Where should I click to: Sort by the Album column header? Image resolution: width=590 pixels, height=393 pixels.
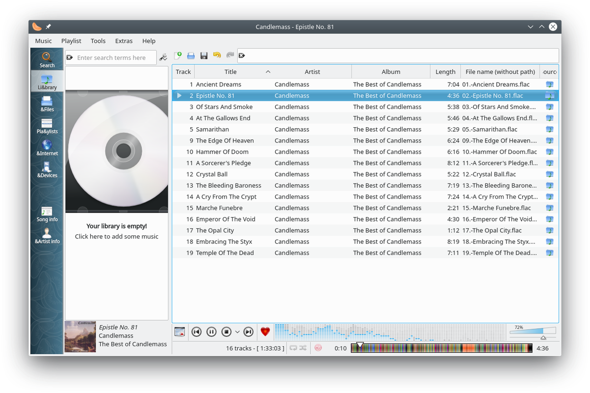pos(391,72)
